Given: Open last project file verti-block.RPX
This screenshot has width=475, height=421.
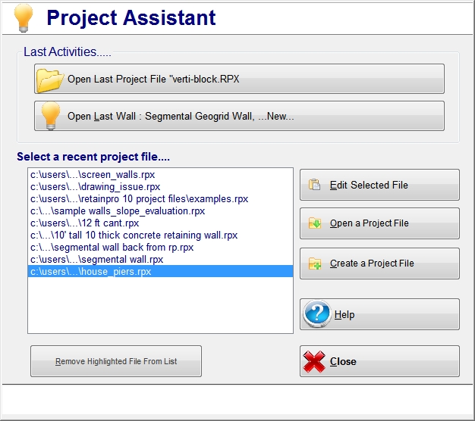Looking at the screenshot, I should pyautogui.click(x=239, y=79).
